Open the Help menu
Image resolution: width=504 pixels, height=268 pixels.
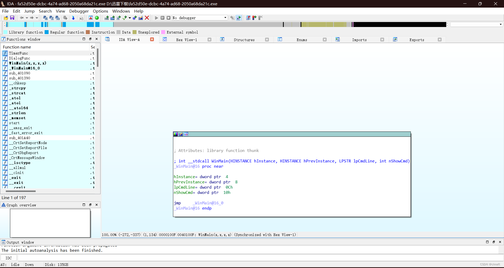(139, 11)
